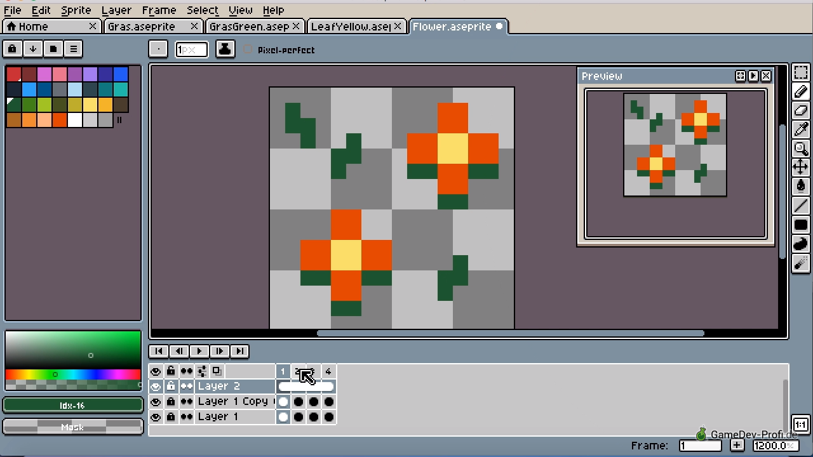Pick the Eyedropper tool
The height and width of the screenshot is (457, 813).
point(800,129)
